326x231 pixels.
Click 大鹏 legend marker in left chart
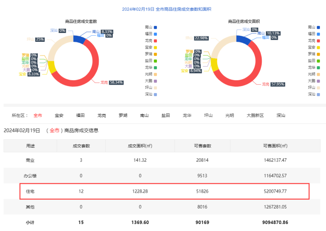click(x=155, y=81)
